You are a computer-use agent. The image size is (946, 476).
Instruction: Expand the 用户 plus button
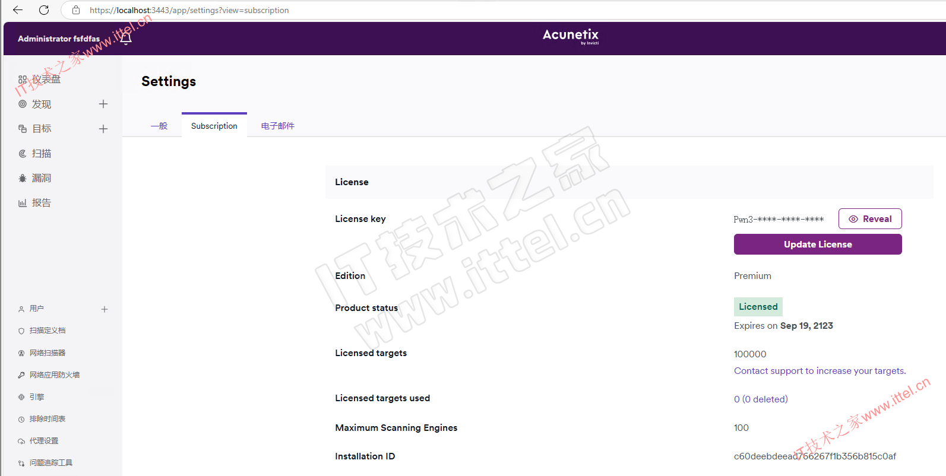point(105,309)
